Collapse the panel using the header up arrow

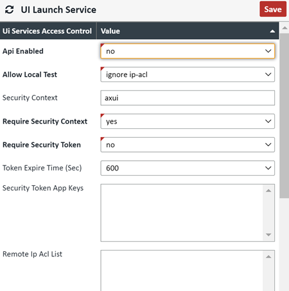272,31
